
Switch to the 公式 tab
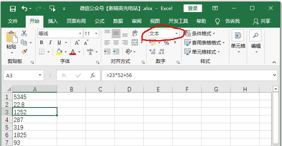click(100, 21)
